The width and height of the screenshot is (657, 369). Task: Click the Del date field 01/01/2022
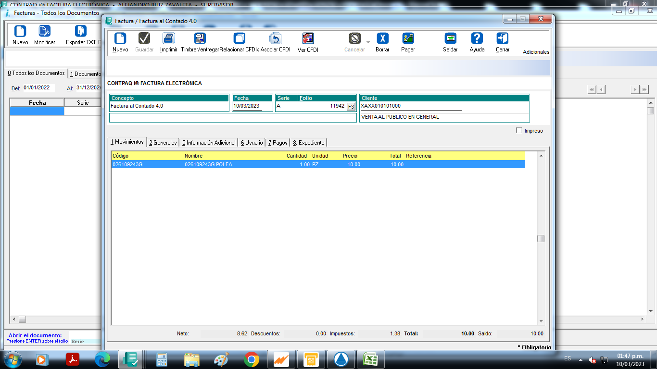click(x=38, y=88)
